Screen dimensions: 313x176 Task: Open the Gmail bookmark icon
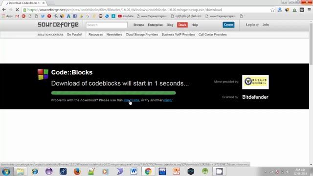click(17, 16)
